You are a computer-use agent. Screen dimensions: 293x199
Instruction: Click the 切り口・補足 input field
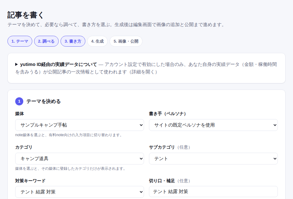coord(213,192)
